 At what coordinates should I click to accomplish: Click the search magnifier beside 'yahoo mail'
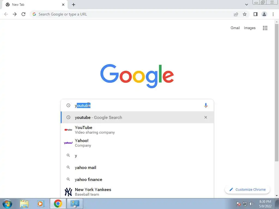[68, 167]
